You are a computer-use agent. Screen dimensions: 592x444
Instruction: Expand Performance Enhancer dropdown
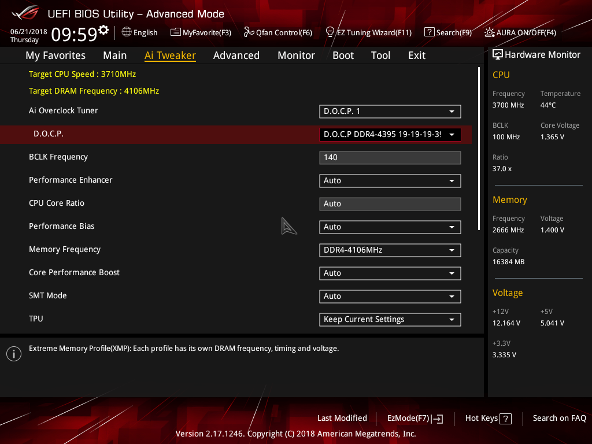pyautogui.click(x=390, y=181)
